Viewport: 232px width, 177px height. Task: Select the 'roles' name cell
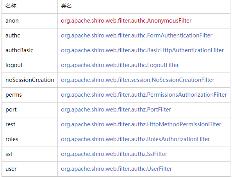click(30, 139)
